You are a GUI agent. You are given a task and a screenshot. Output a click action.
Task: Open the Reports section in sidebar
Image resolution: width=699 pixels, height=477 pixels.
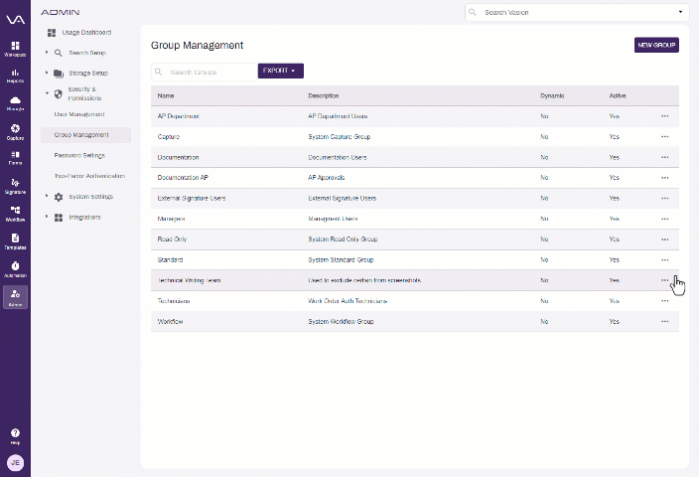(x=15, y=76)
